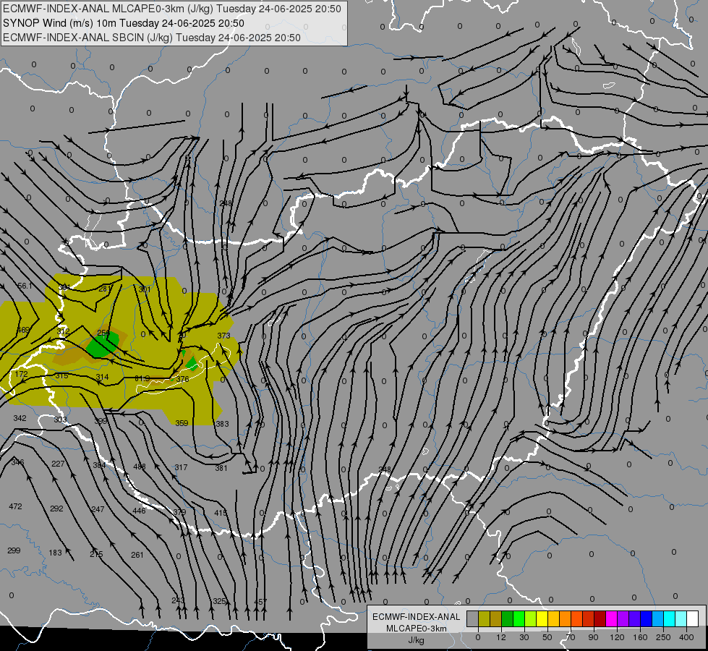The image size is (708, 651).
Task: Select the white legend swatch
Action: 692,619
